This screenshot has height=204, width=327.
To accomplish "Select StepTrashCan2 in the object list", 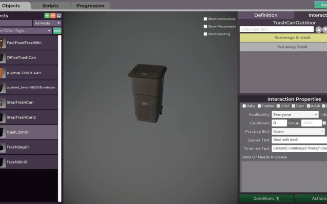I will tap(29, 117).
